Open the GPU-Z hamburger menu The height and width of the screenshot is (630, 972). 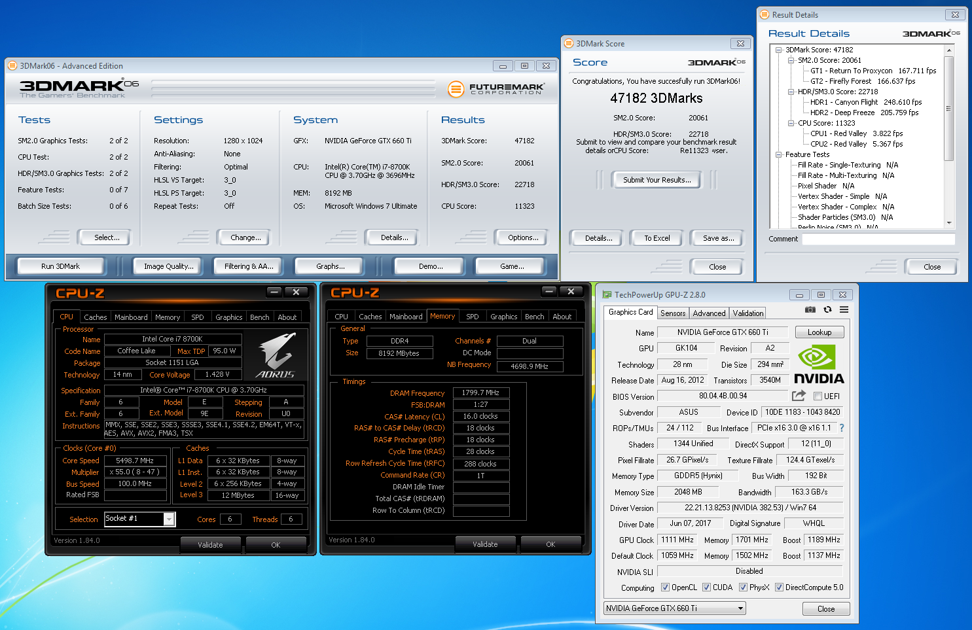pos(844,309)
